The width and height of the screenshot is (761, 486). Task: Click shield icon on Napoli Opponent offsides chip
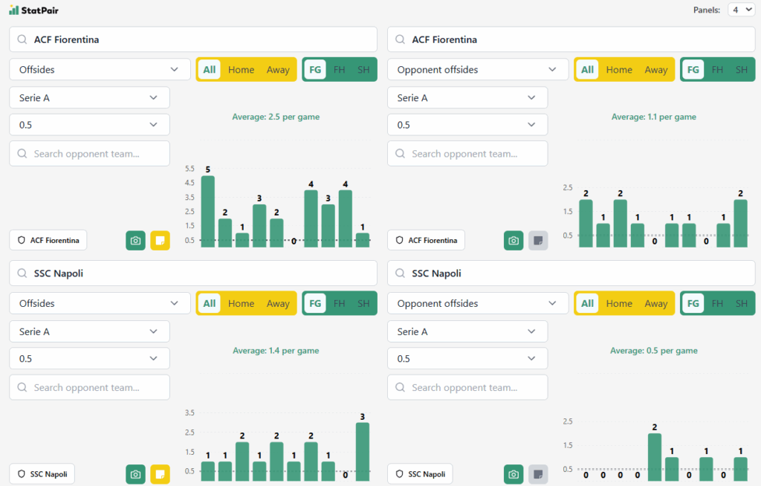399,474
